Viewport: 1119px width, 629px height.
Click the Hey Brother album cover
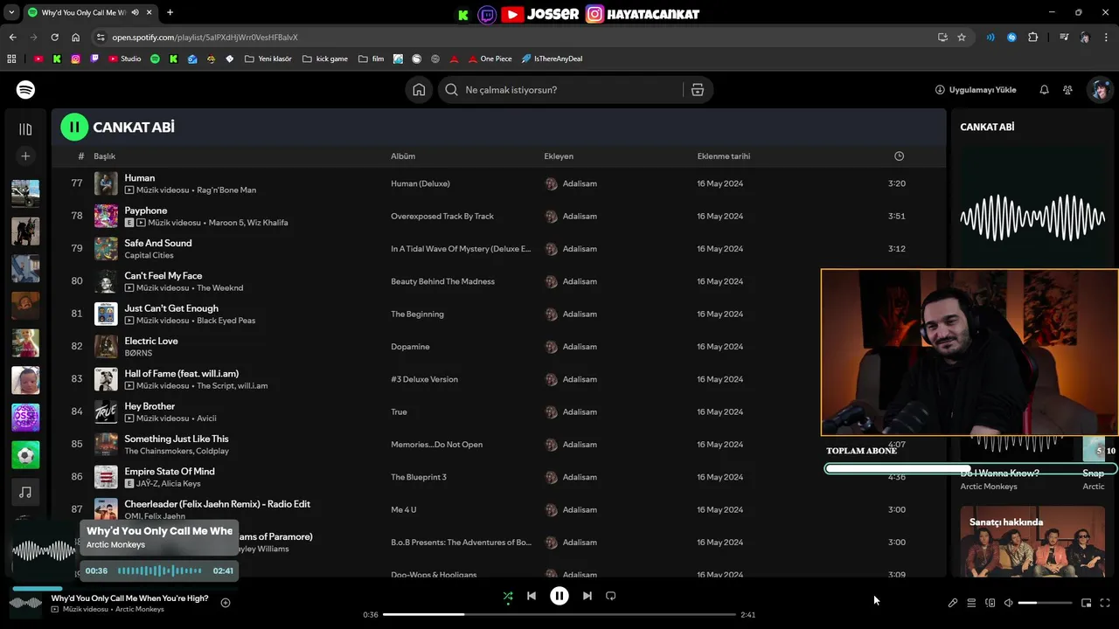(106, 411)
